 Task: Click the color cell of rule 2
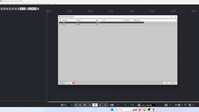[x=99, y=24]
